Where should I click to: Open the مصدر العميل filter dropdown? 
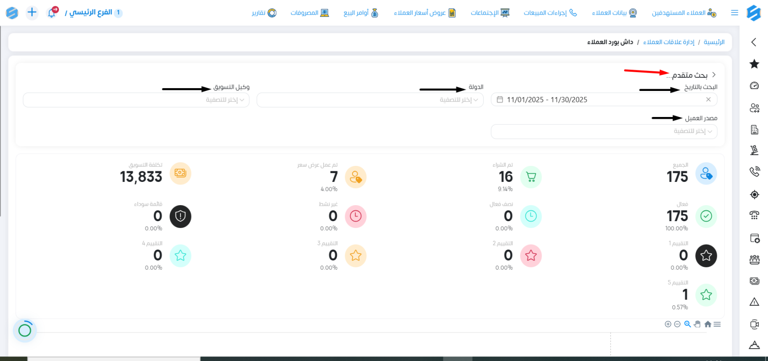point(604,132)
